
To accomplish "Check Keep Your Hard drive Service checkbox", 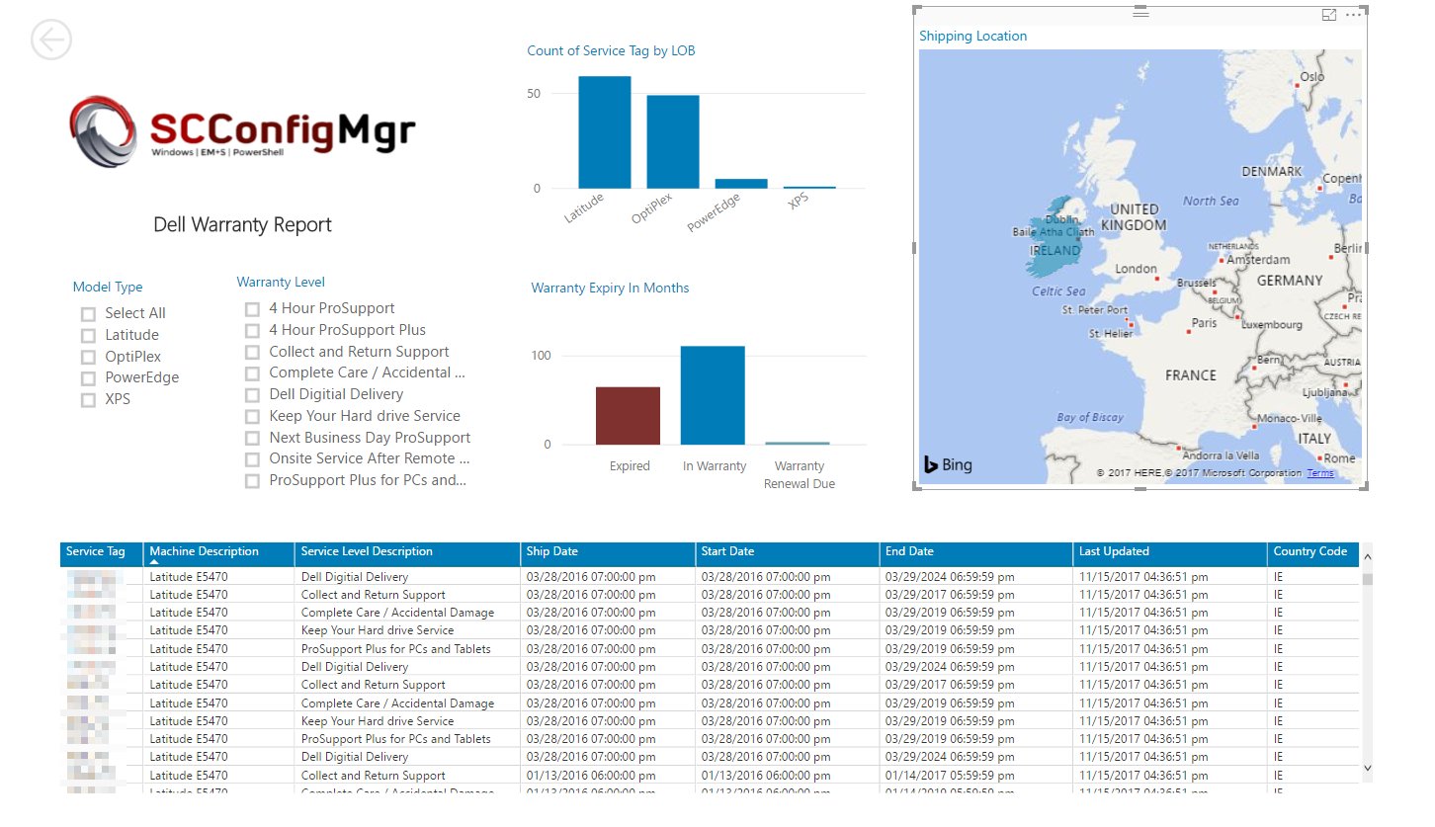I will (252, 417).
